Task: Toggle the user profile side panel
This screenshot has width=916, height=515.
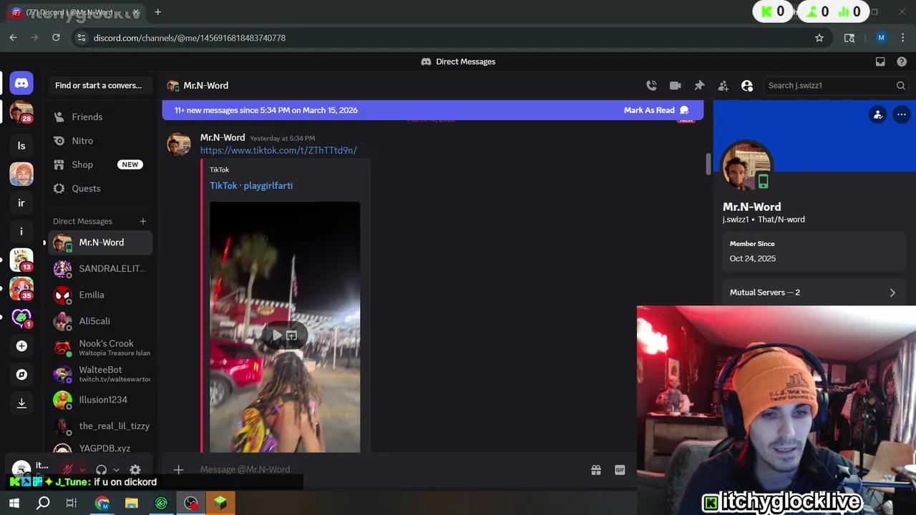Action: pos(747,85)
